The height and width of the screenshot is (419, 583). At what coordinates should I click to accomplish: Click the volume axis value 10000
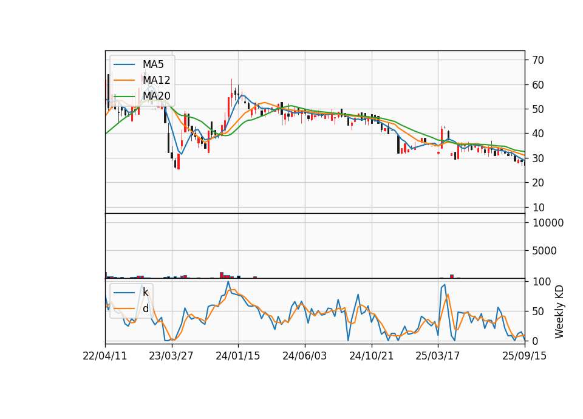[548, 223]
